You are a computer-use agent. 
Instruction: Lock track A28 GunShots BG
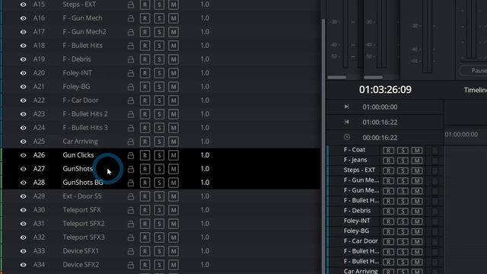pos(131,183)
